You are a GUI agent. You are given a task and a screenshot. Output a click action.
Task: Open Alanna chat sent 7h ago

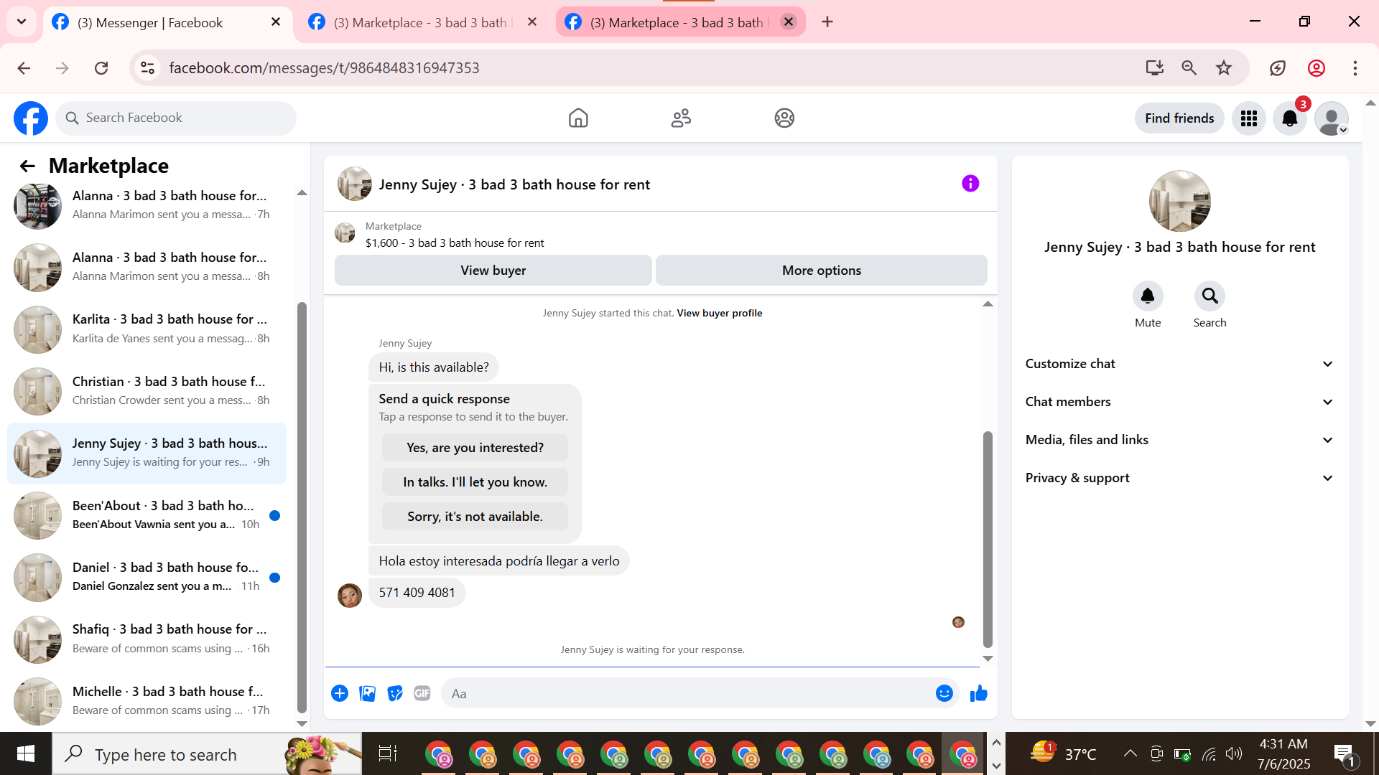tap(147, 205)
